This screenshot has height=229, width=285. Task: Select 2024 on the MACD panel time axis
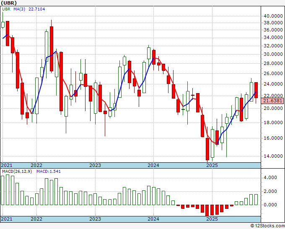tap(153, 219)
